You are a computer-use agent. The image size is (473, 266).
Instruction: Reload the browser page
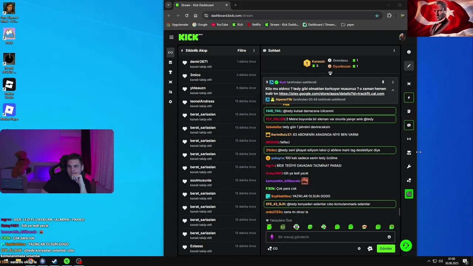coord(187,16)
